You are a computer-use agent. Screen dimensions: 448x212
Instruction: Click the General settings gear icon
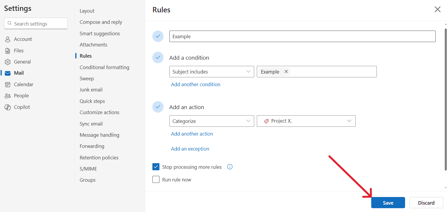[x=7, y=61]
